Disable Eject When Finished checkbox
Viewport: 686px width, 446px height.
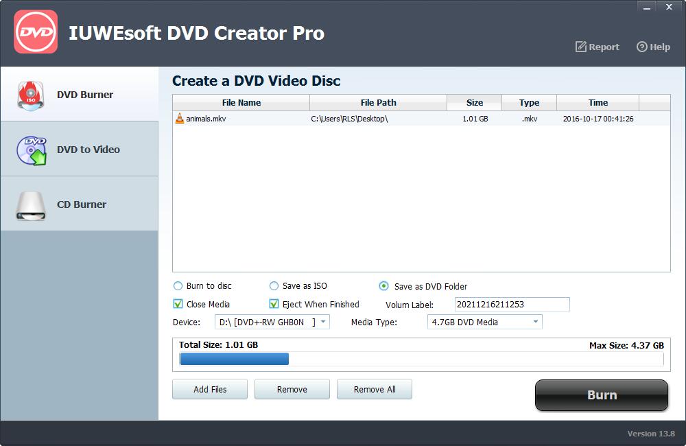pos(274,304)
